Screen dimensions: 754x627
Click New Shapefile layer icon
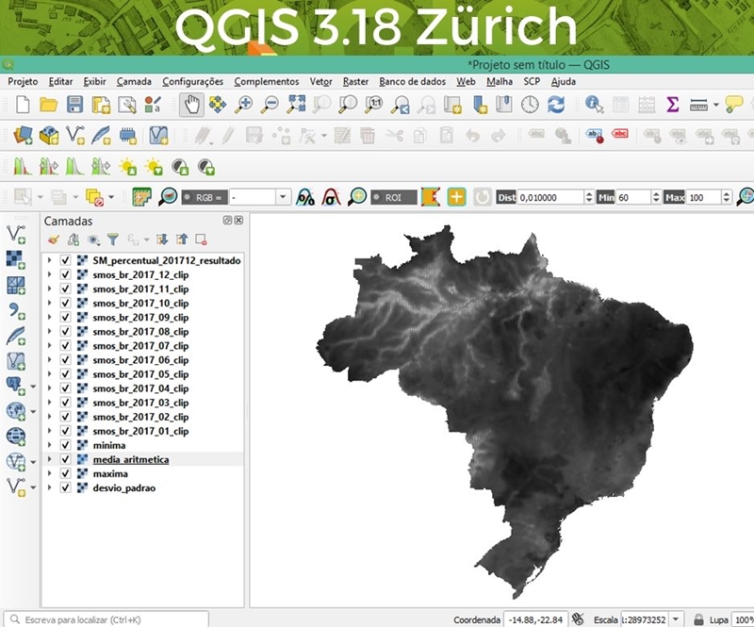tap(75, 136)
